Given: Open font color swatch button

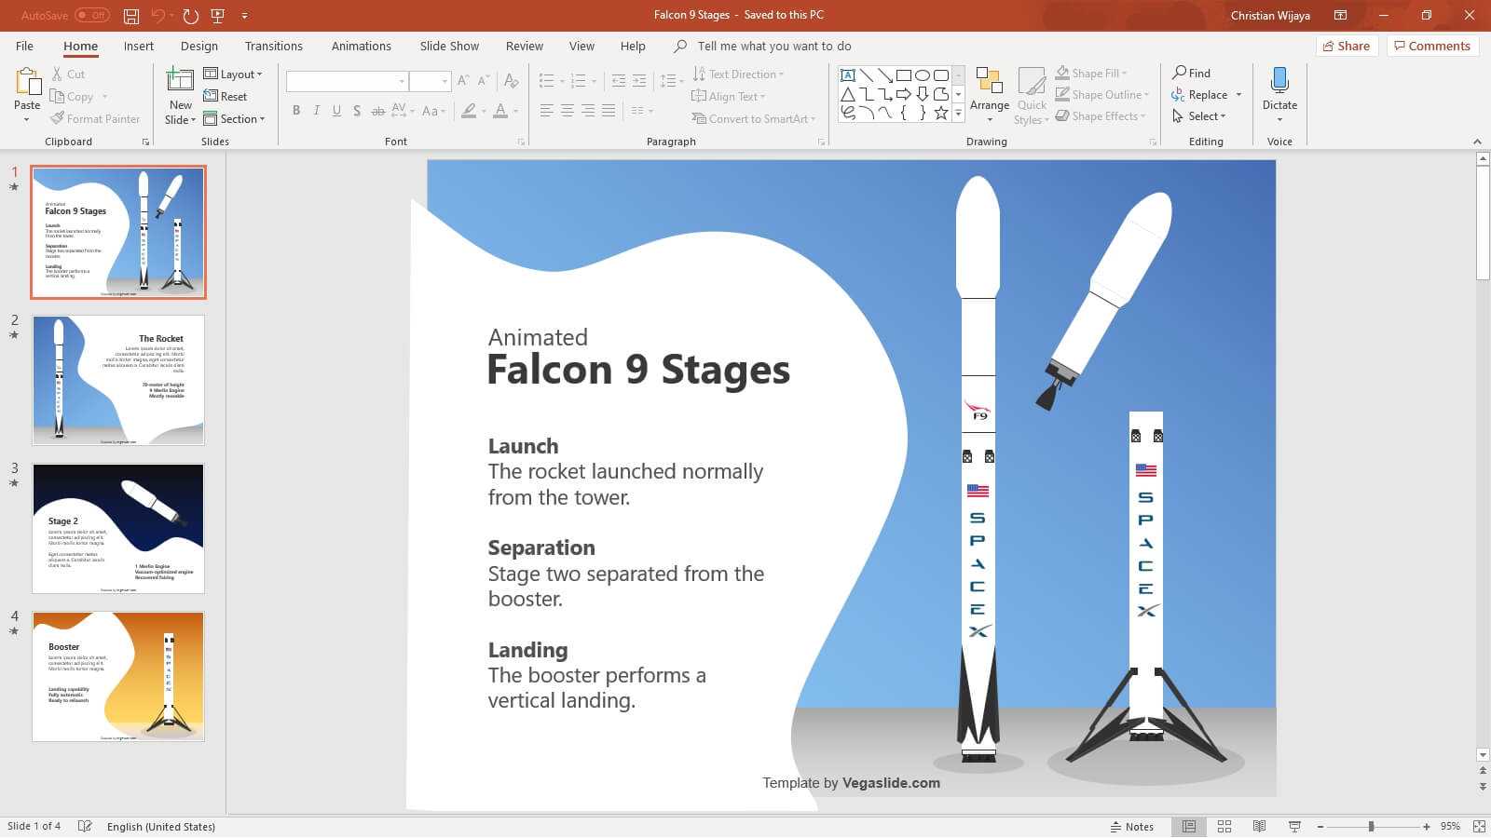Looking at the screenshot, I should click(500, 111).
